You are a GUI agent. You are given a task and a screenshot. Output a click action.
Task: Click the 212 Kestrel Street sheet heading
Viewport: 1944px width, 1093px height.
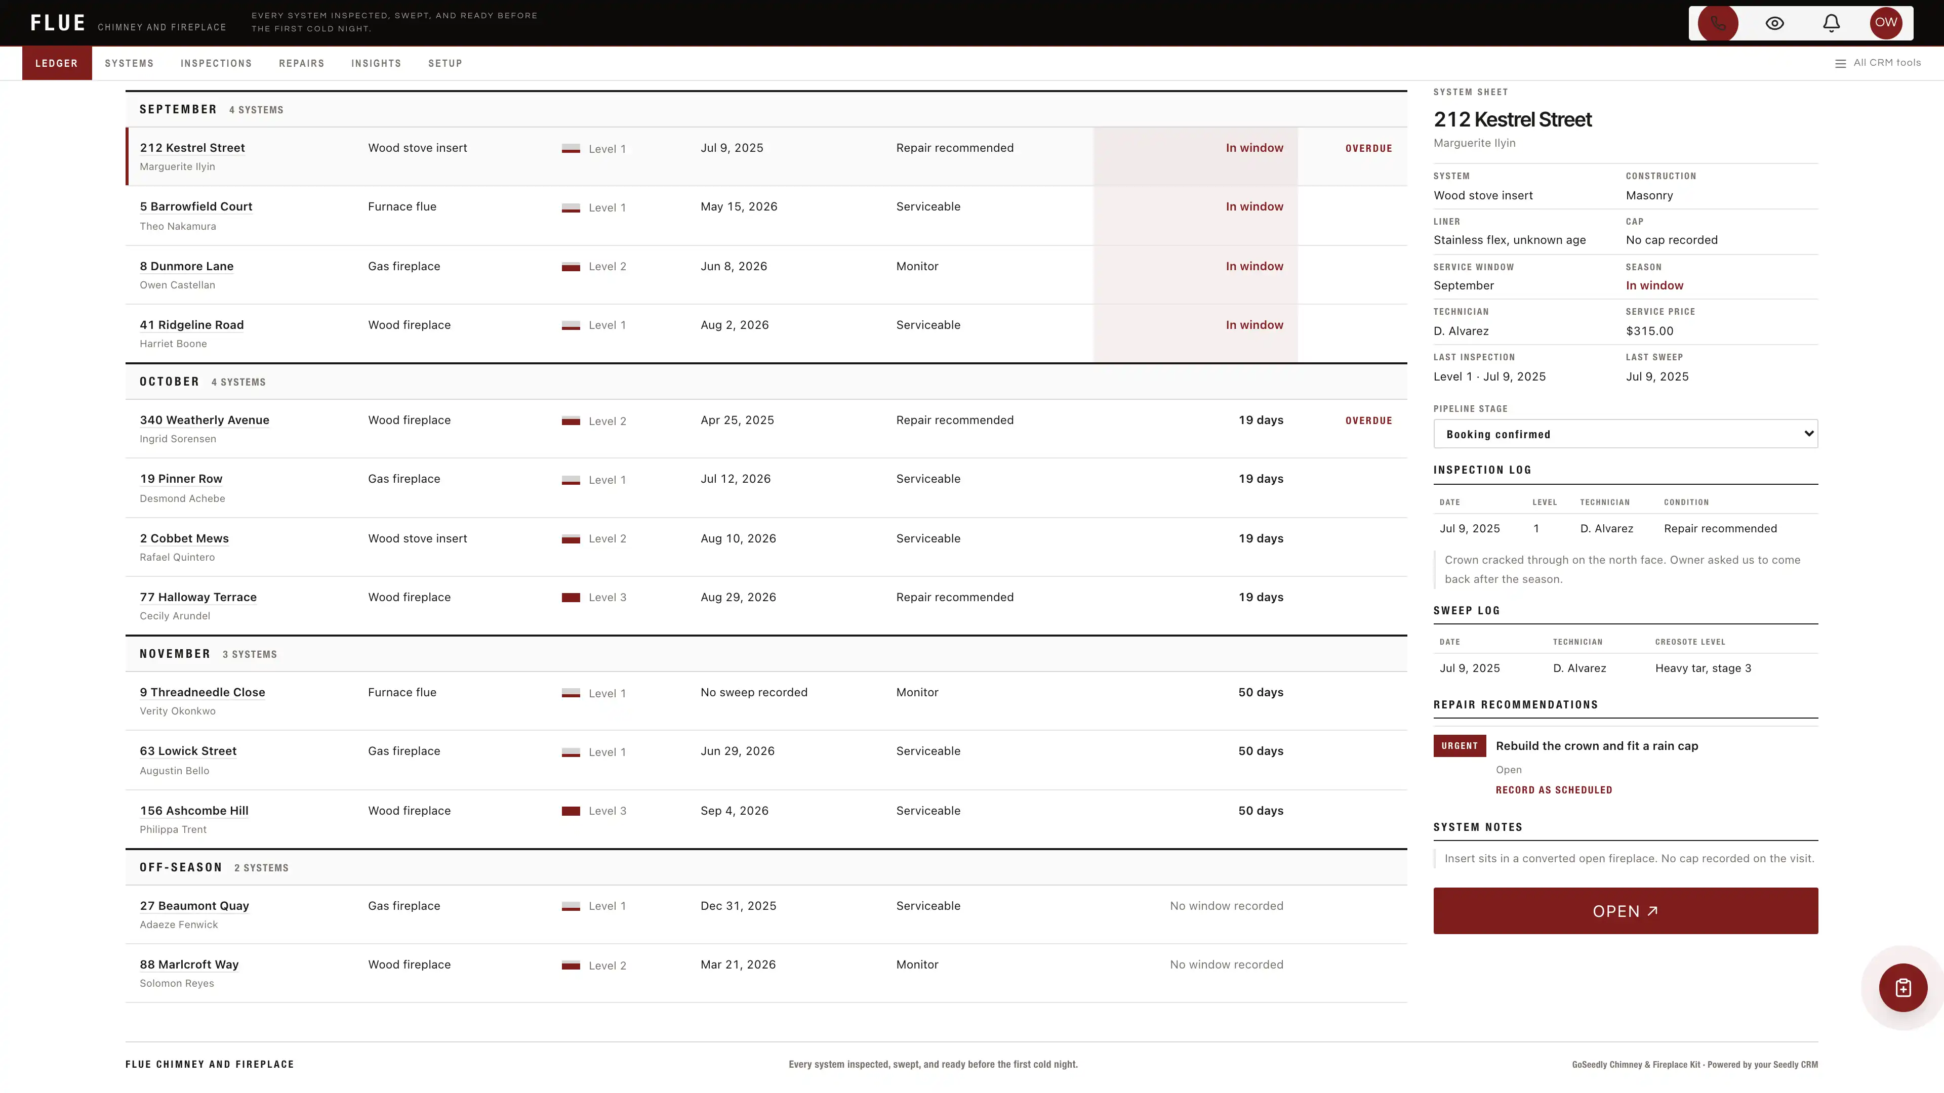[x=1512, y=119]
